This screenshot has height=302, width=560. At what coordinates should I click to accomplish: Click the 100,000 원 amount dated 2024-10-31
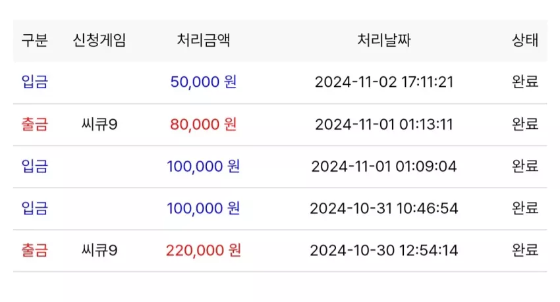[203, 208]
